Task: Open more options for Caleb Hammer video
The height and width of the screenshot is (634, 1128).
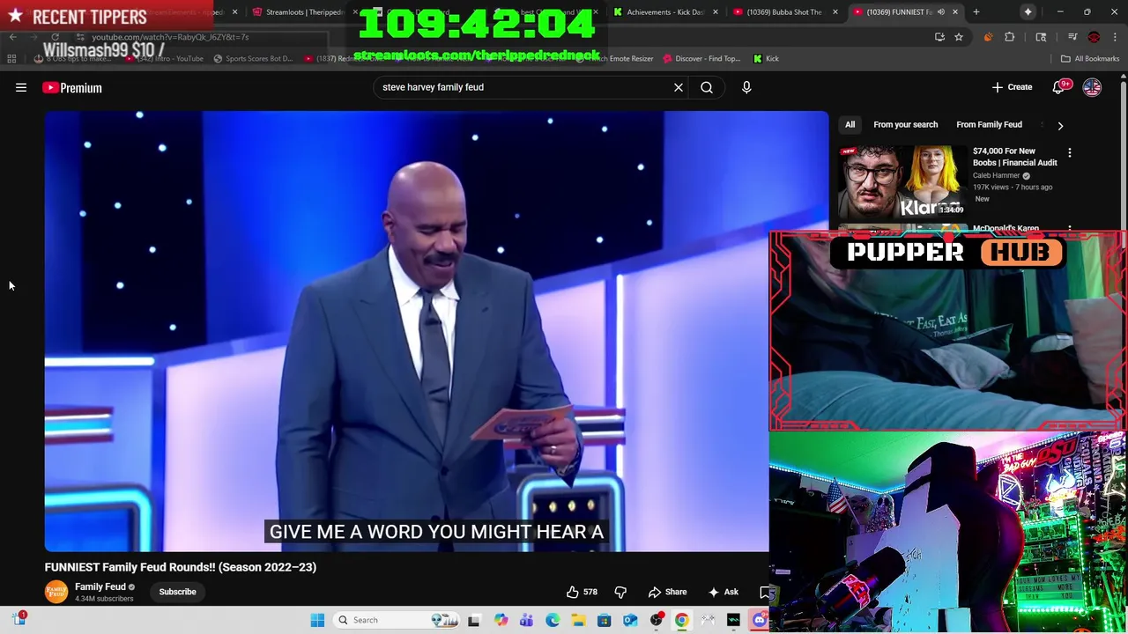Action: pos(1070,153)
